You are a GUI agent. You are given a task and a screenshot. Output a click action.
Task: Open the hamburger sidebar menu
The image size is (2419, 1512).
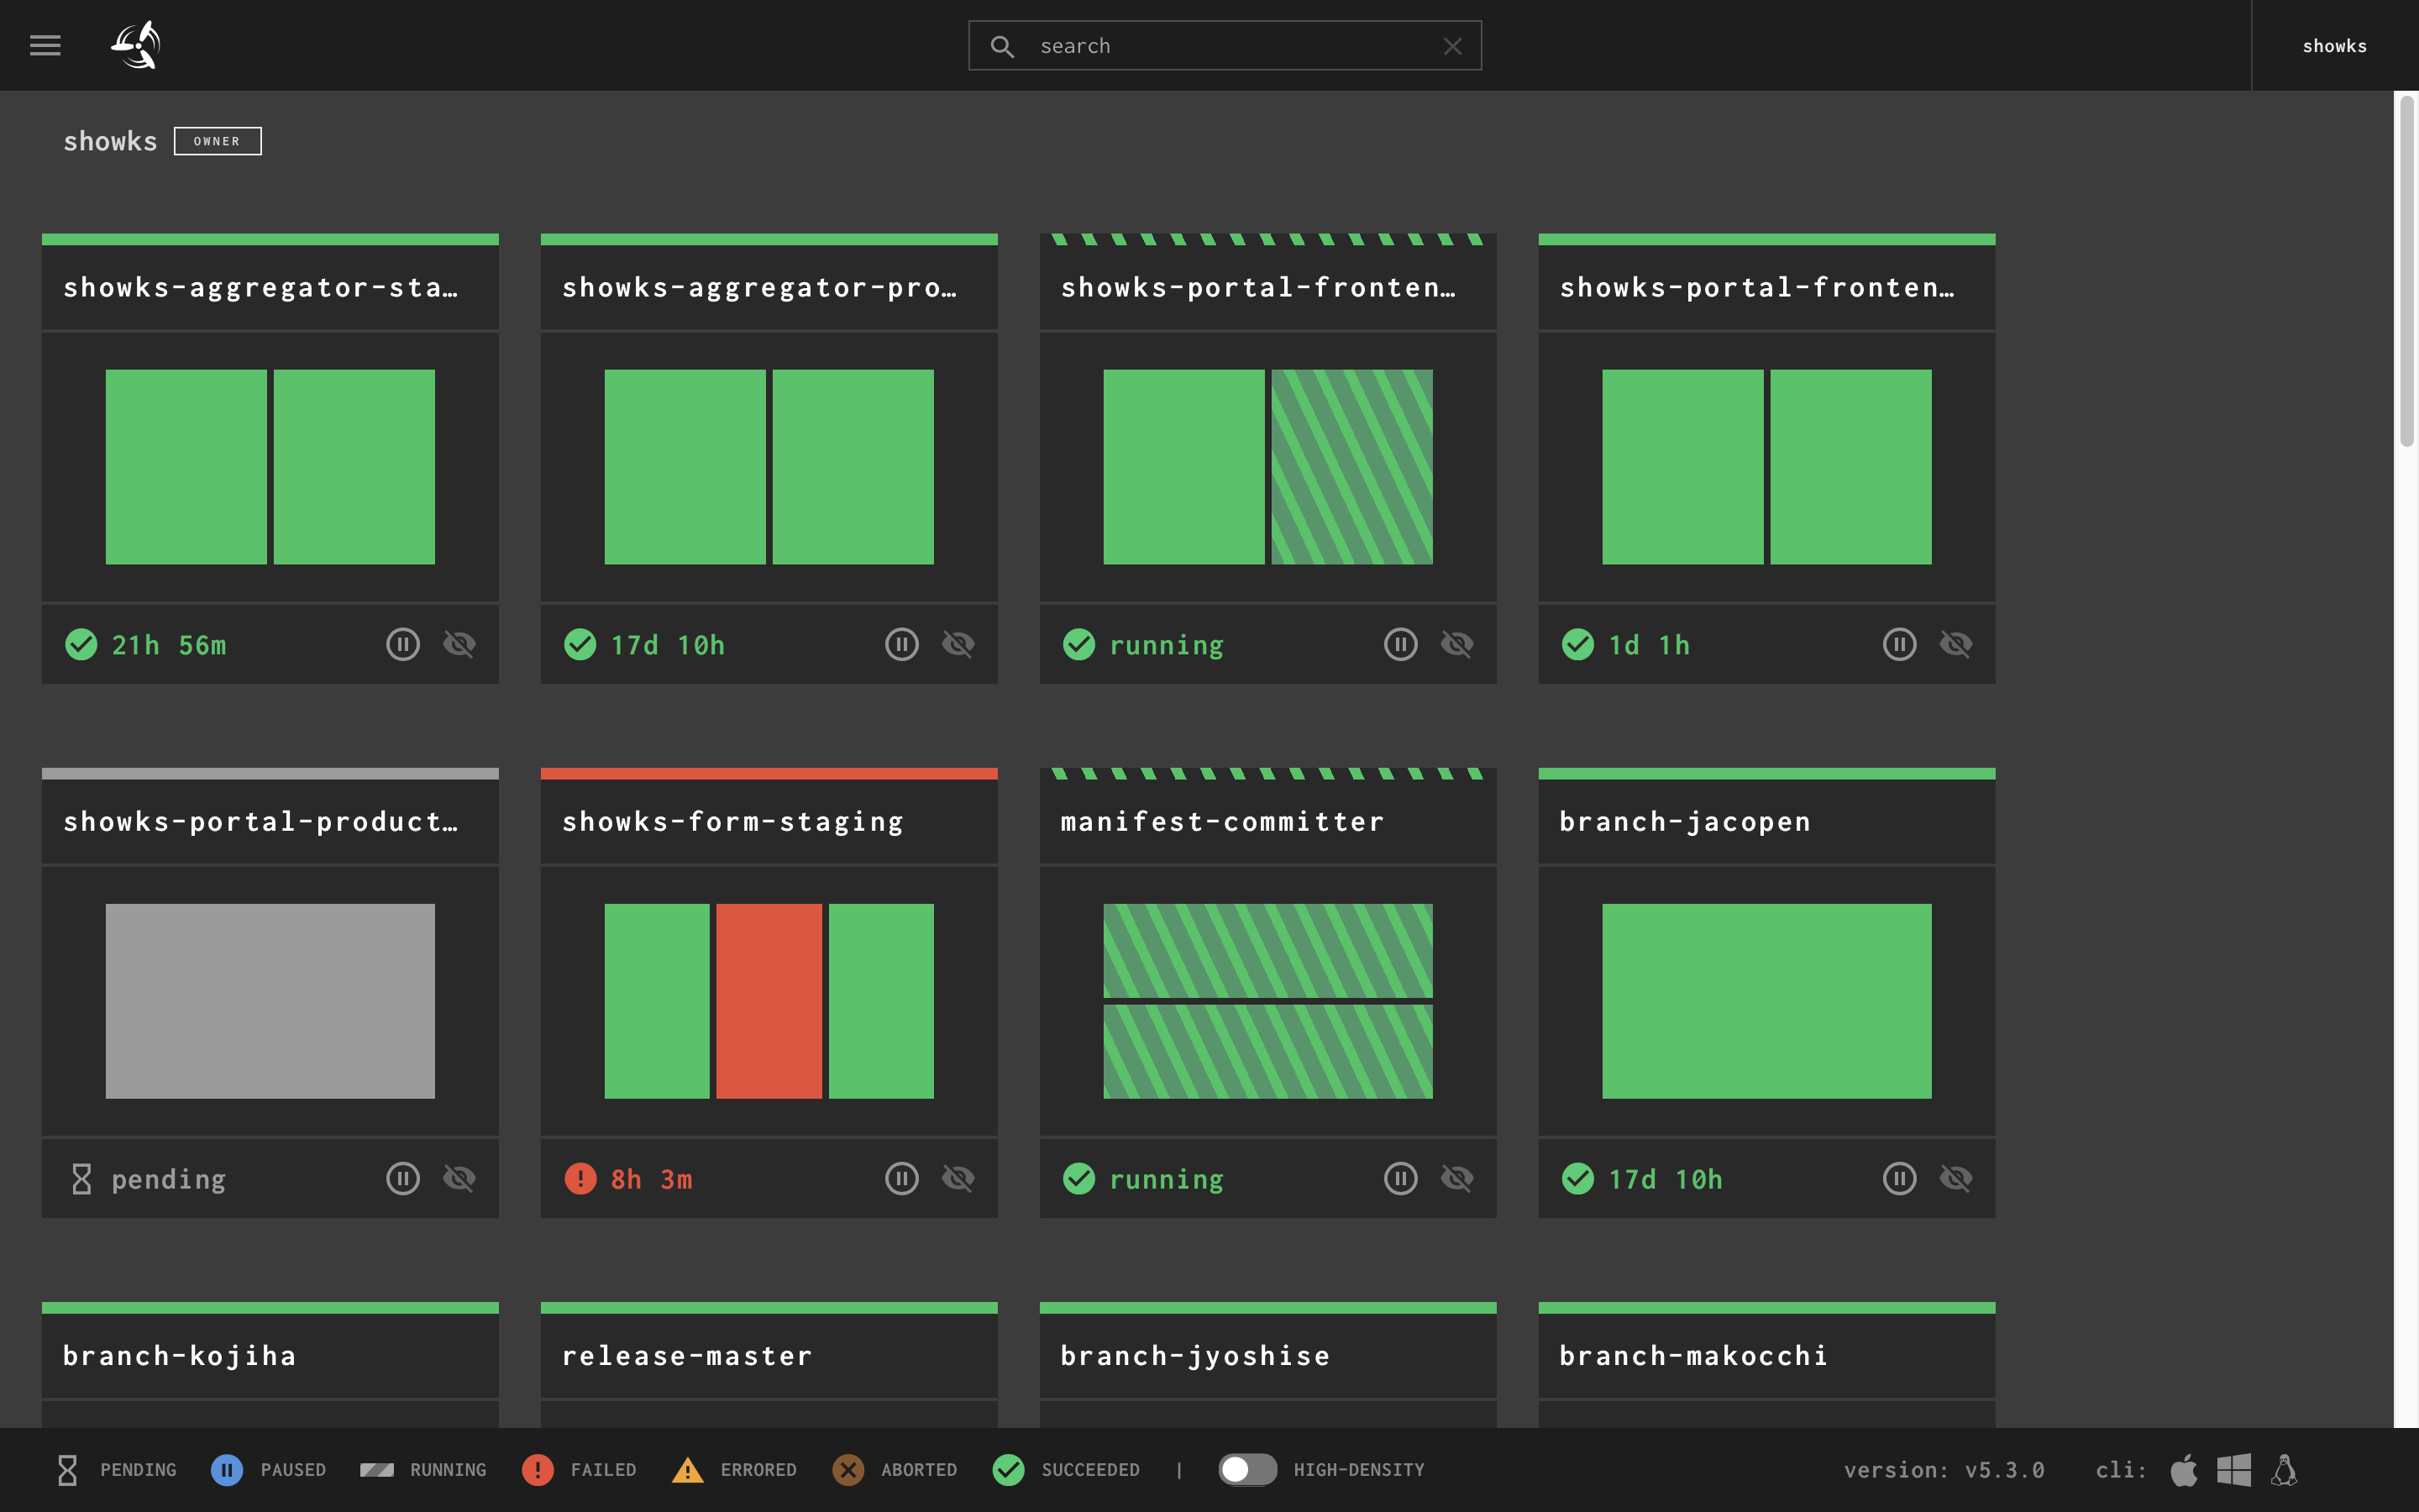point(45,45)
